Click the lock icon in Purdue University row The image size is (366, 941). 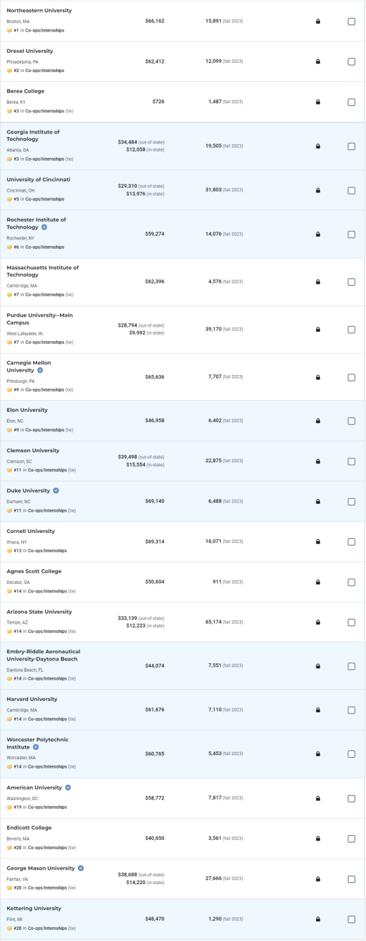pos(318,329)
